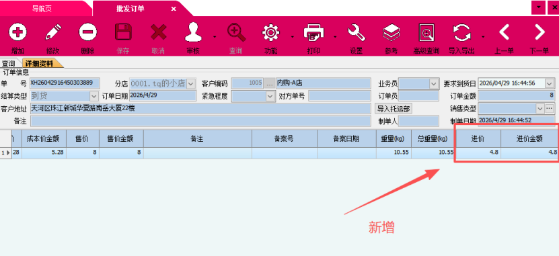This screenshot has width=559, height=256.
Task: Click the 4.8 cell under 进价
Action: (x=478, y=153)
